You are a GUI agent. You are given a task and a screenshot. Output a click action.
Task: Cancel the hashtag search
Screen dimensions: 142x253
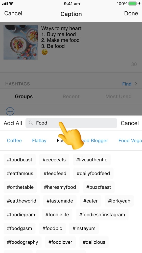pyautogui.click(x=130, y=123)
